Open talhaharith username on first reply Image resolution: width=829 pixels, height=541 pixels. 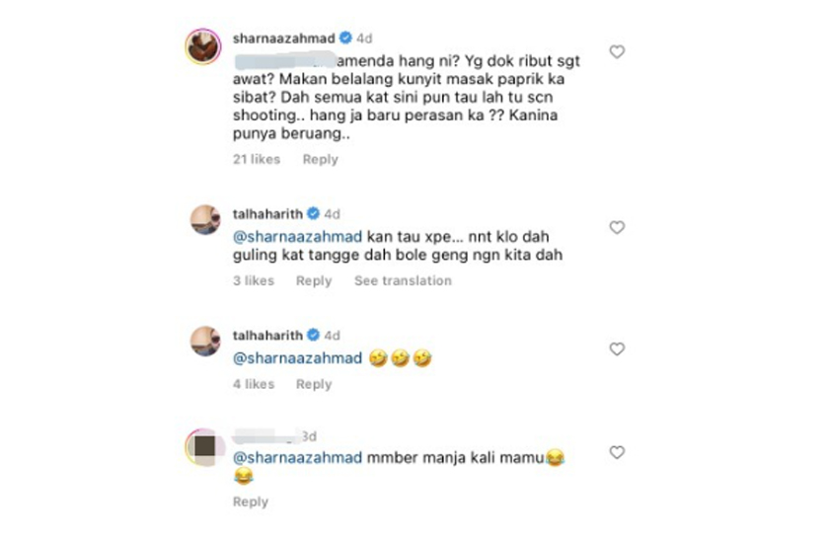pos(267,213)
